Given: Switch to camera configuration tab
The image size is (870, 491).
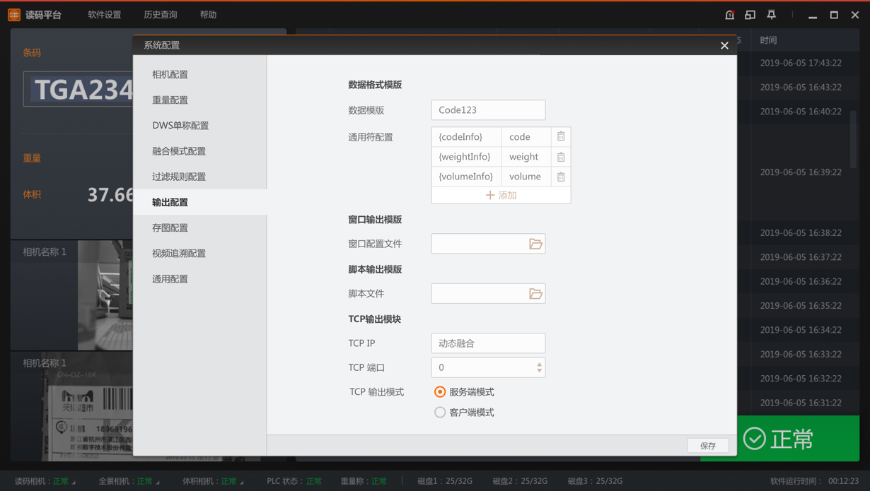Looking at the screenshot, I should (x=170, y=74).
